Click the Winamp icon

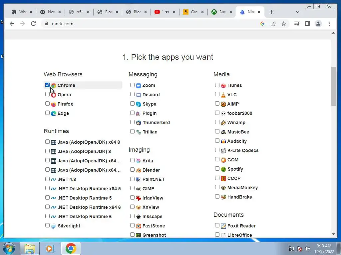point(223,123)
